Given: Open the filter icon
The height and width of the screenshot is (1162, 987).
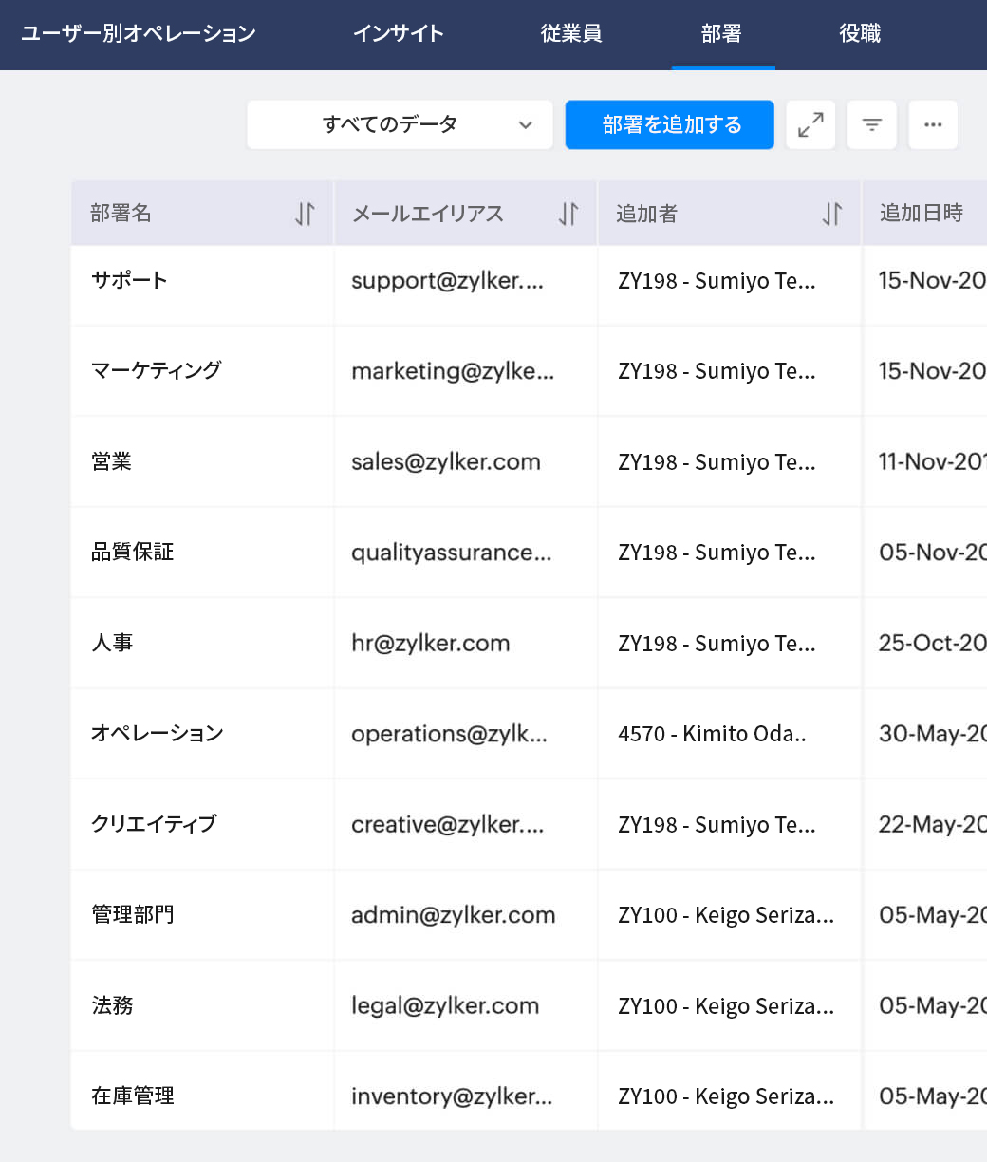Looking at the screenshot, I should point(871,124).
